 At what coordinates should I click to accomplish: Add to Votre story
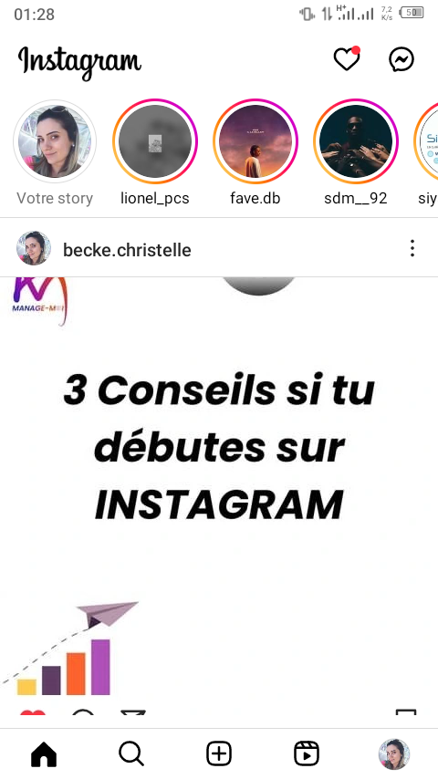tap(55, 141)
